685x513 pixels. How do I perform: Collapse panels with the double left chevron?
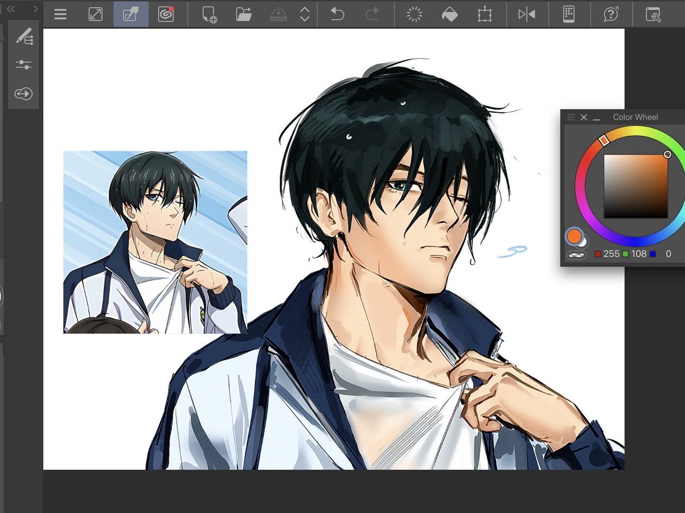pos(11,9)
